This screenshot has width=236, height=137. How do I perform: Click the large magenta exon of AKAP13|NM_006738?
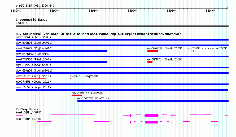pos(151,116)
